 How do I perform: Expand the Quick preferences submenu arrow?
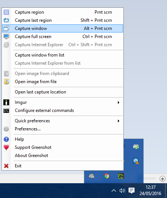[x=119, y=121]
